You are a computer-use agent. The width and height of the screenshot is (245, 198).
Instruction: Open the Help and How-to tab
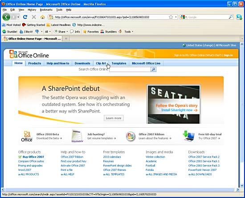click(58, 63)
